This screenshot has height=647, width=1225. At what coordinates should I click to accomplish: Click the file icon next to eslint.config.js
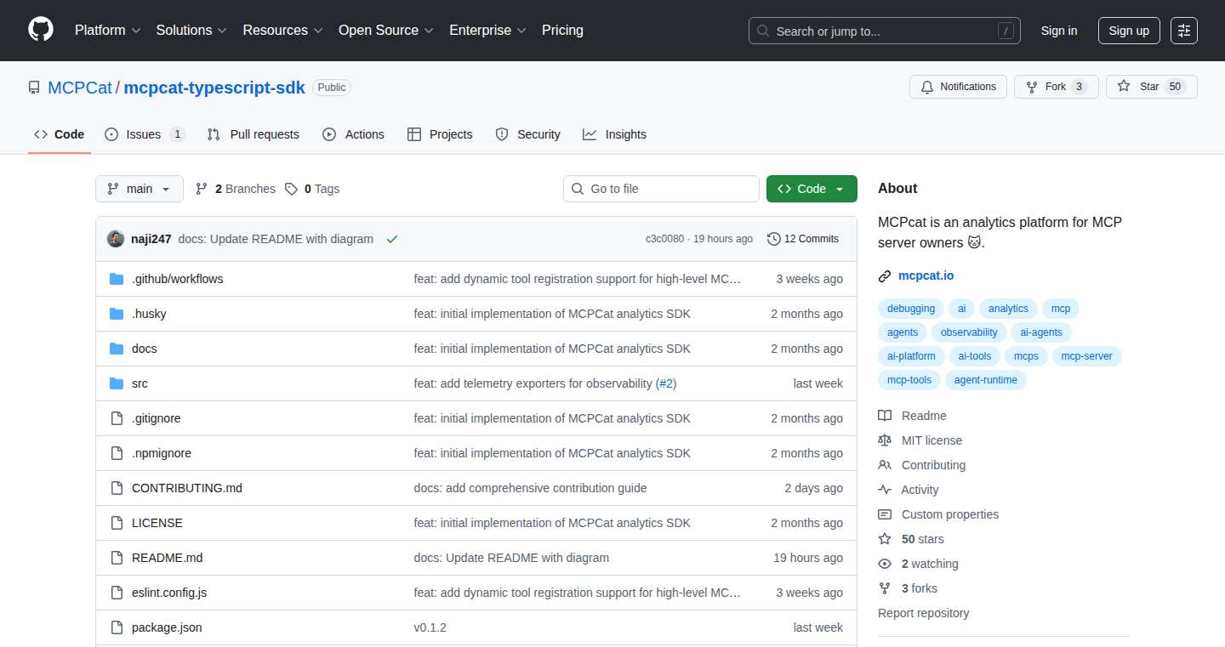117,593
